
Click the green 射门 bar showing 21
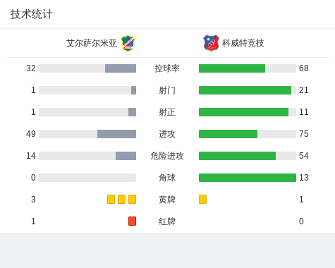[245, 90]
